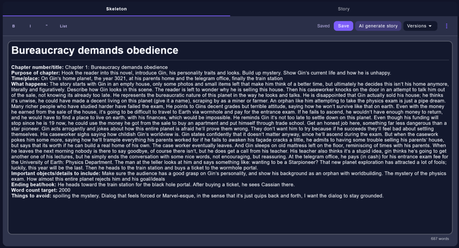Save the skeleton with Save button
459x248 pixels.
[x=343, y=26]
